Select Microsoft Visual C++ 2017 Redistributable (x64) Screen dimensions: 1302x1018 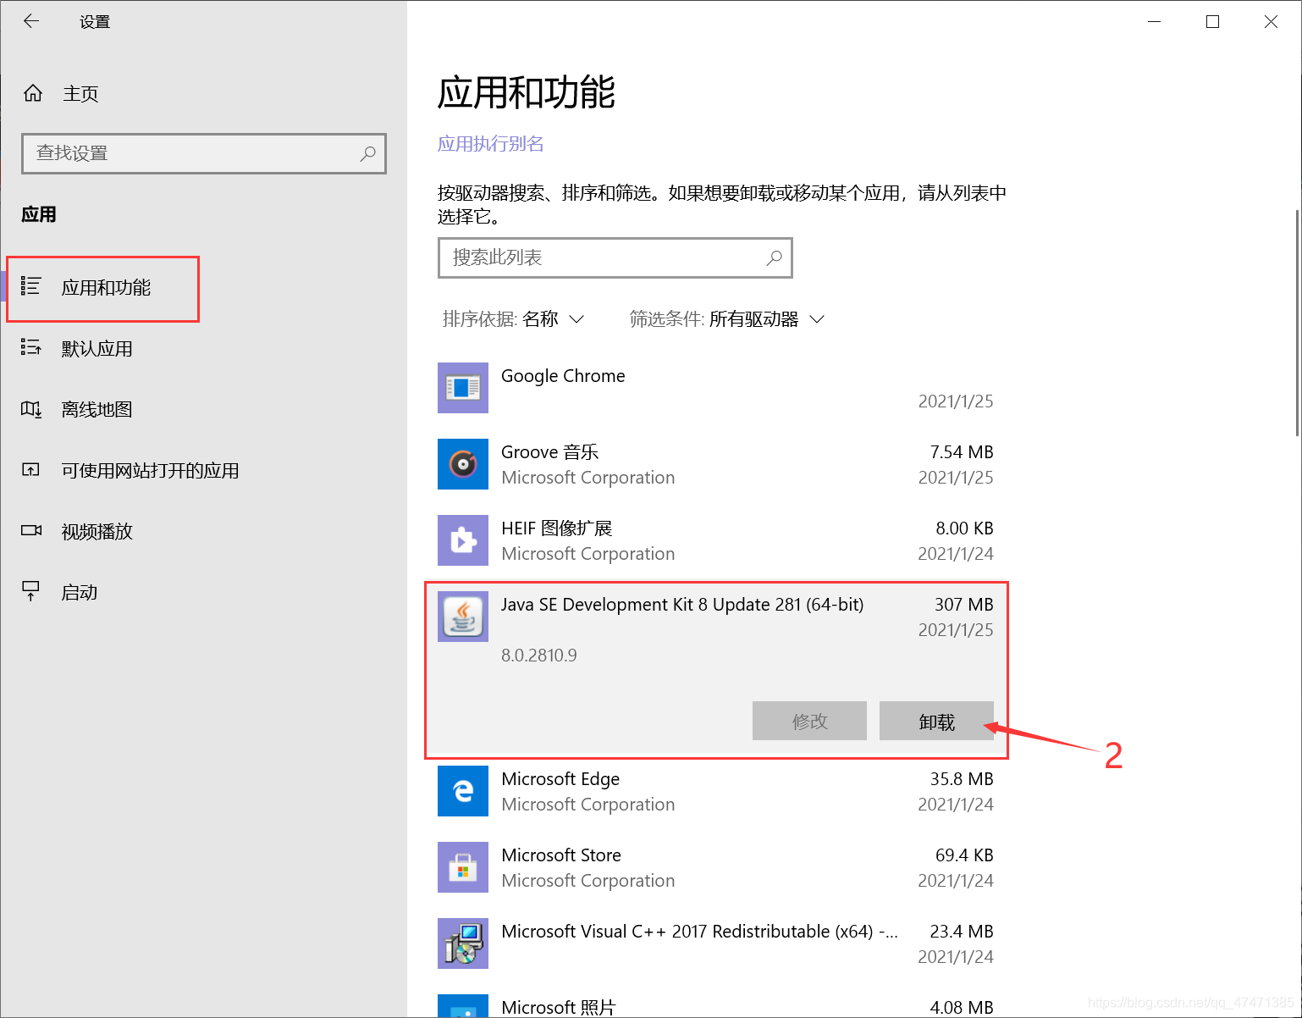715,943
